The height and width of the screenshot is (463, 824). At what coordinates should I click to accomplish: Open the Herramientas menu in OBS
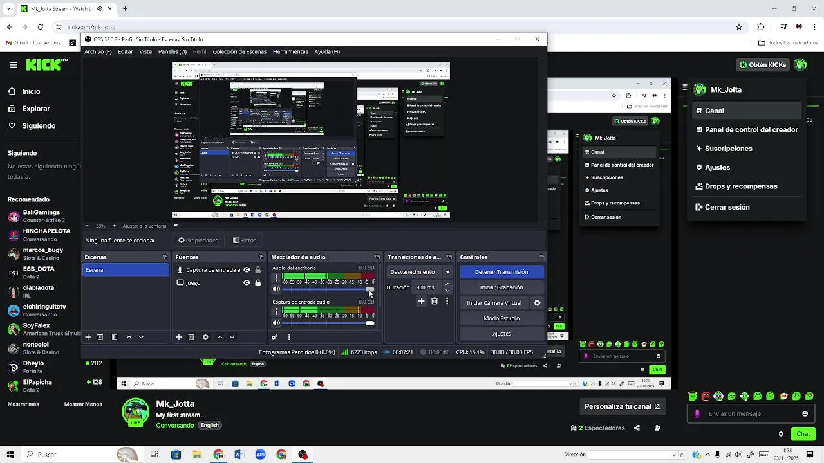290,51
